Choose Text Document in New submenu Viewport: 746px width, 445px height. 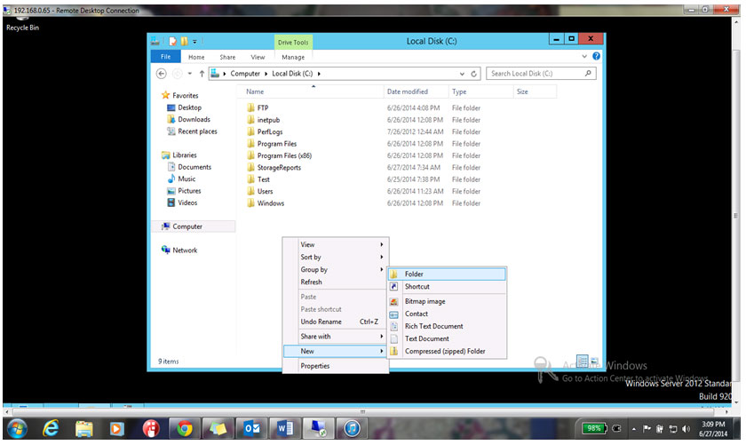pyautogui.click(x=447, y=338)
